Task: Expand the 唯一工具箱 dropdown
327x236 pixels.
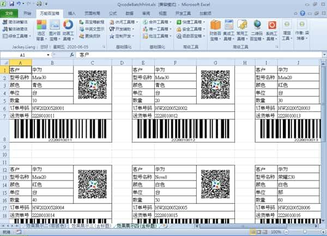Action: coord(171,29)
